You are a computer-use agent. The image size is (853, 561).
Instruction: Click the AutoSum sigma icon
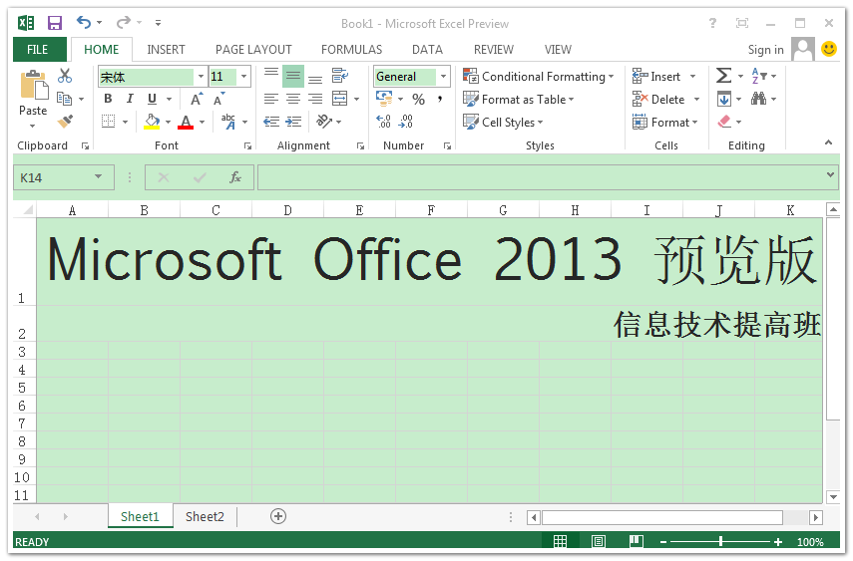[723, 76]
